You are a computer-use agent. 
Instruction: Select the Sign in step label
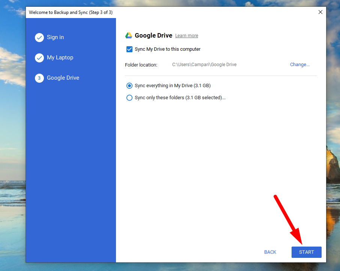click(55, 37)
